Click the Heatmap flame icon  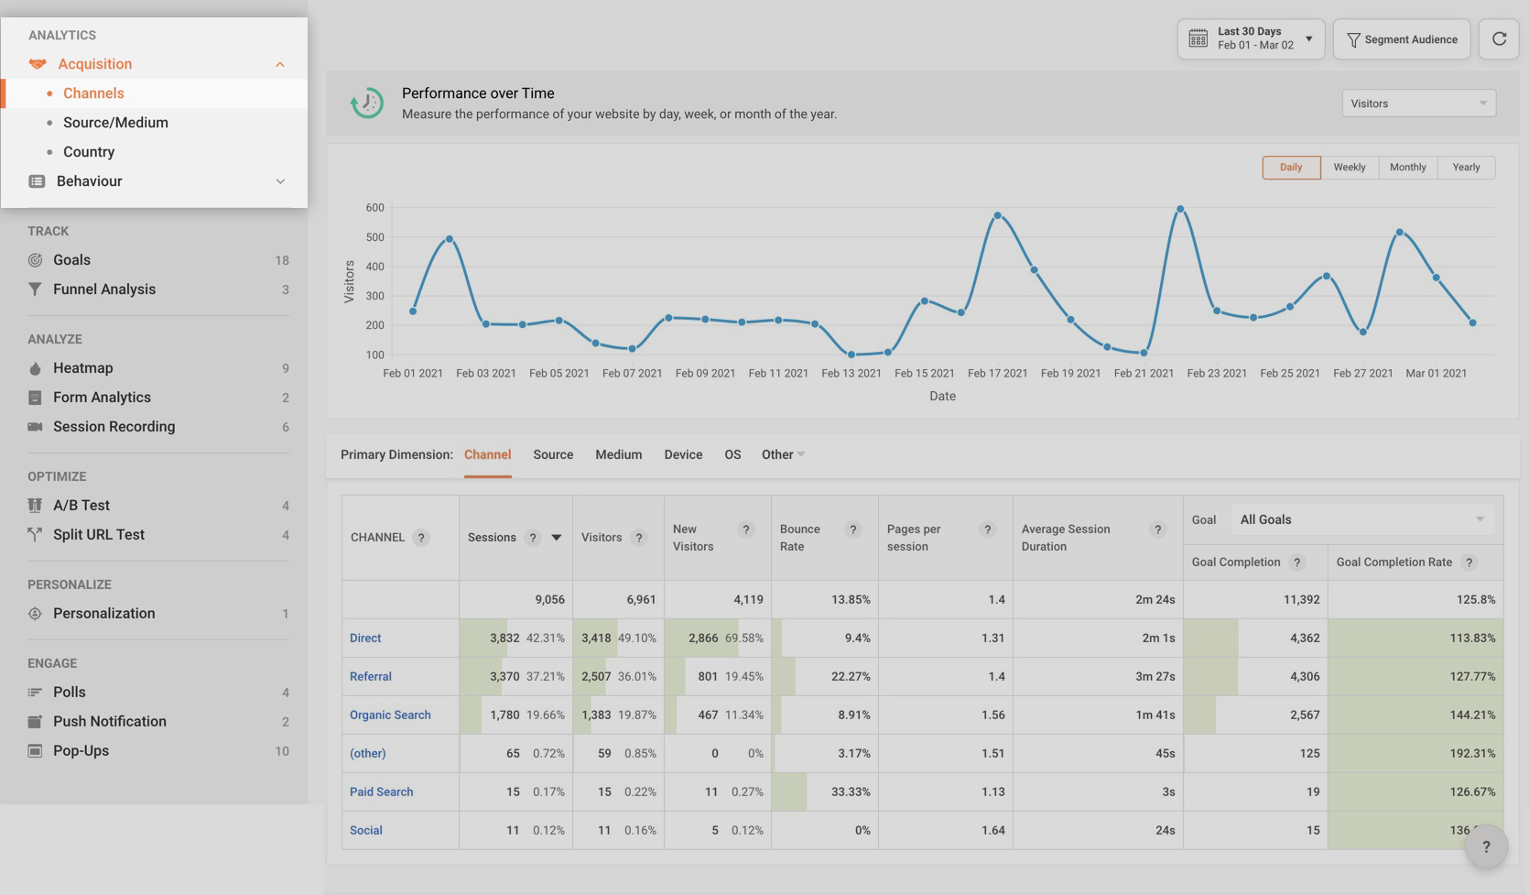pos(35,368)
